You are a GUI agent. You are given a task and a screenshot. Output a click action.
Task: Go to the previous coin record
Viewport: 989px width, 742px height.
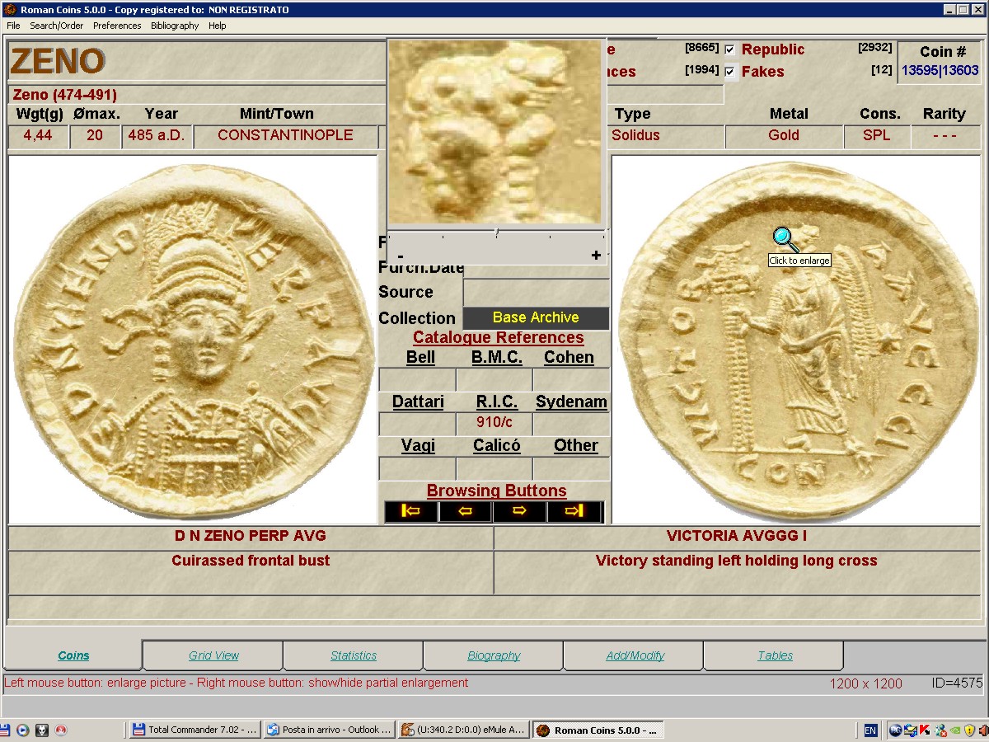click(x=466, y=512)
